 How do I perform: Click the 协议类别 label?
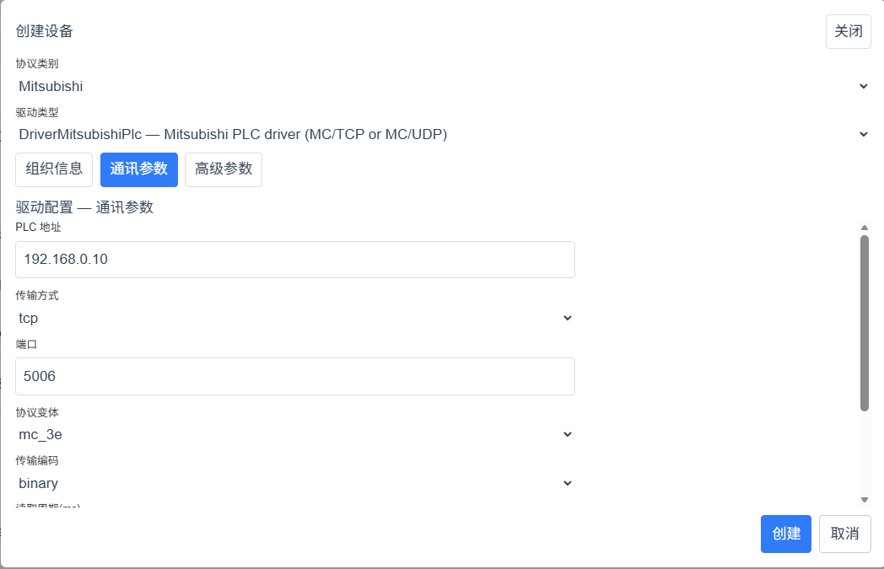pos(37,64)
